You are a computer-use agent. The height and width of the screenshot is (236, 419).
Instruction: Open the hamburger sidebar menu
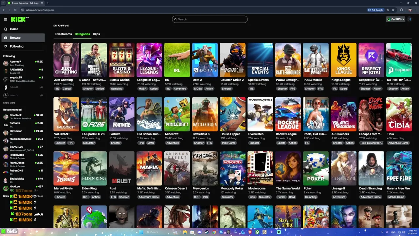tap(6, 19)
